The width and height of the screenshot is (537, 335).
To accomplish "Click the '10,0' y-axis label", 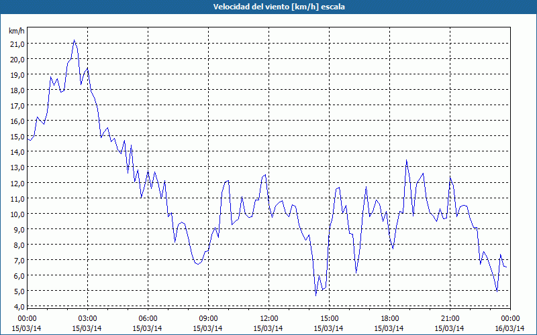I will pos(17,214).
